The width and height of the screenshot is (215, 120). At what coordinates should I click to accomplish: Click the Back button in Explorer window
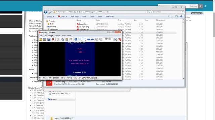coord(46,12)
